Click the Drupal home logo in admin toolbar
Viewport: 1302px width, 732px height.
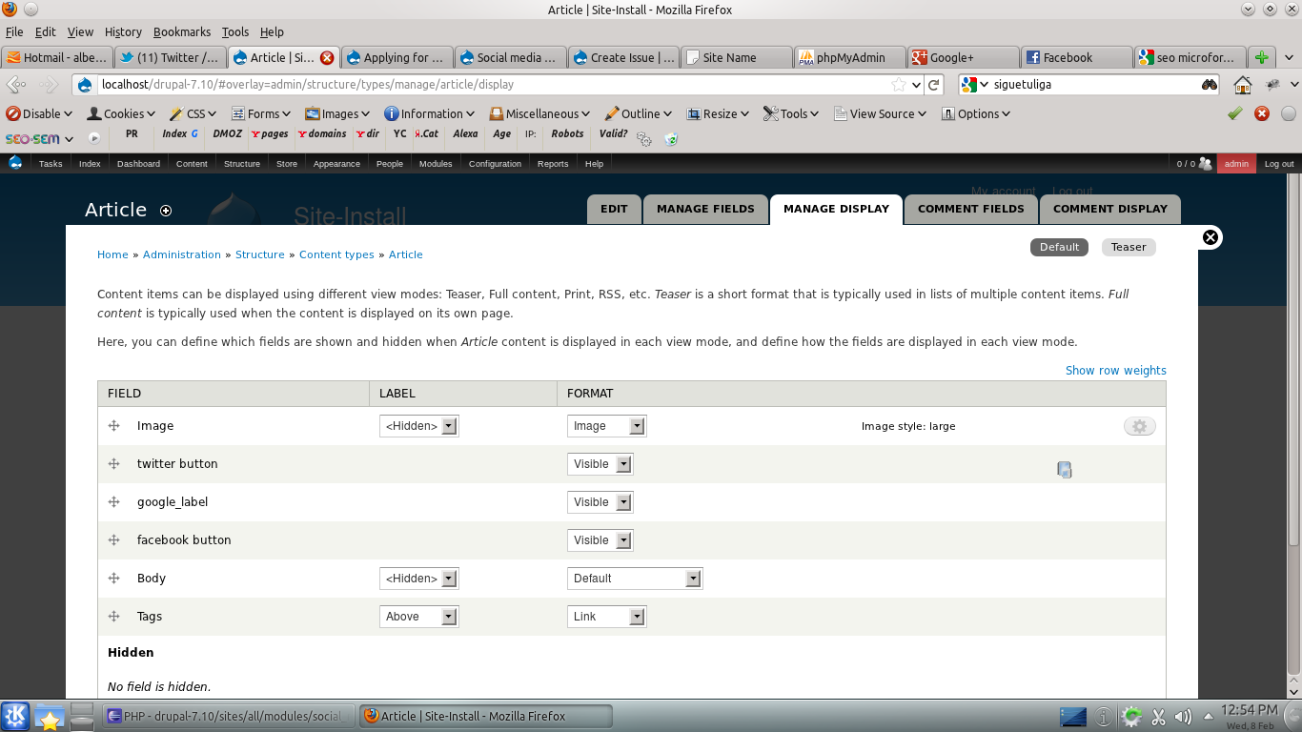coord(15,163)
